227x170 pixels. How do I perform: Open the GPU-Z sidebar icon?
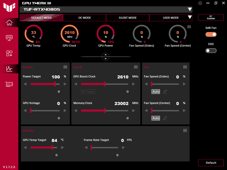(x=9, y=84)
